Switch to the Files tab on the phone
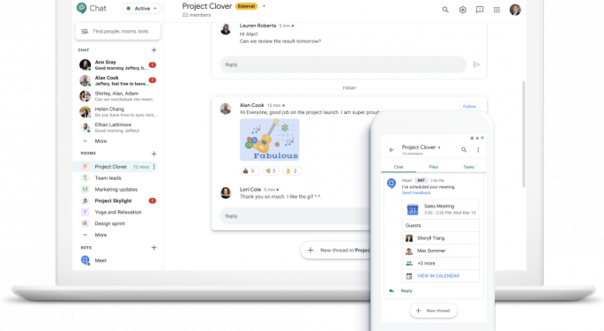The height and width of the screenshot is (331, 604). click(x=433, y=167)
